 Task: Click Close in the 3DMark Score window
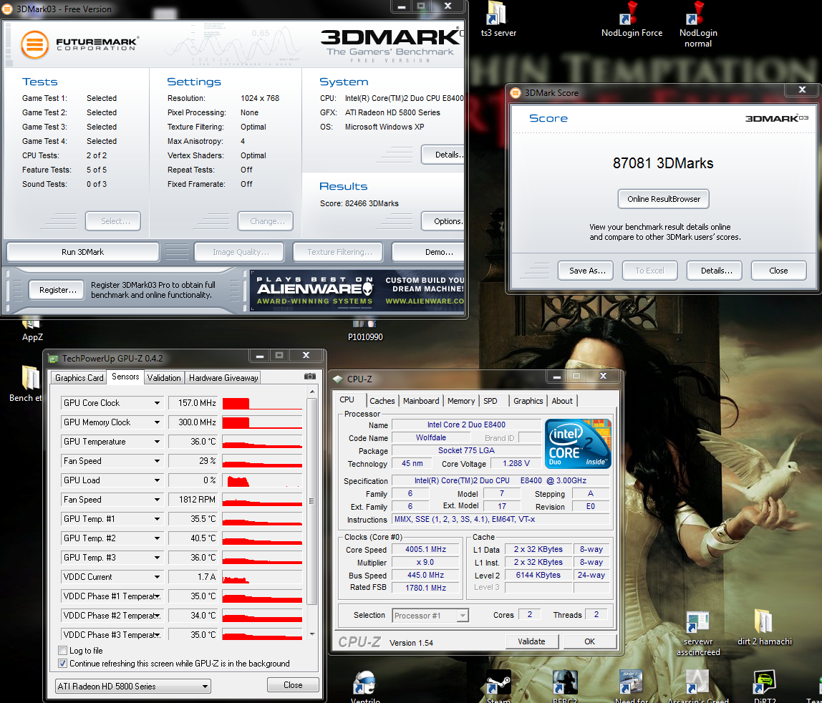click(778, 271)
